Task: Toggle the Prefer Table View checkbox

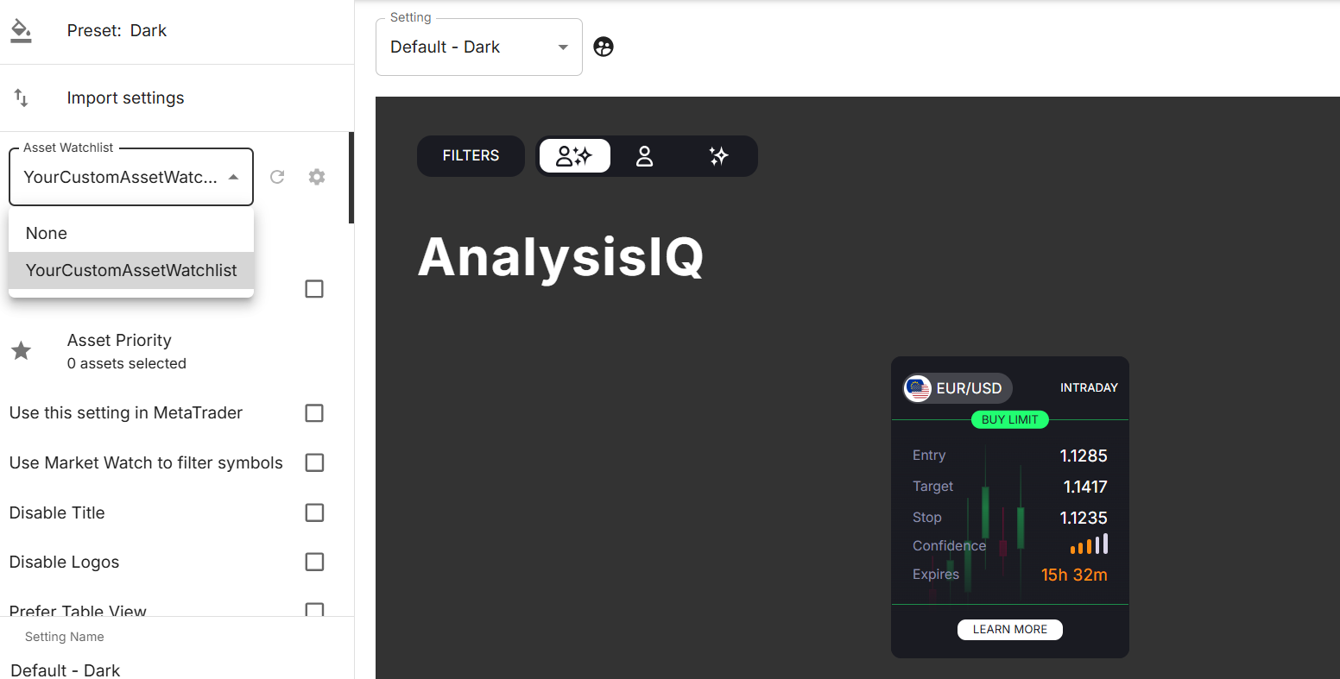Action: [x=314, y=609]
